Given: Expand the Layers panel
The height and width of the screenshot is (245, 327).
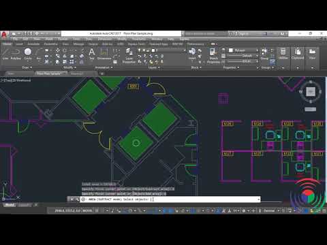Looking at the screenshot, I should pos(154,67).
